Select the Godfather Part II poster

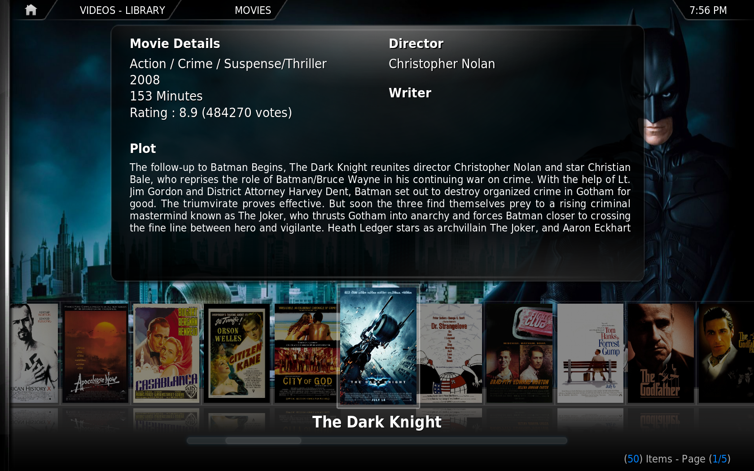(726, 353)
